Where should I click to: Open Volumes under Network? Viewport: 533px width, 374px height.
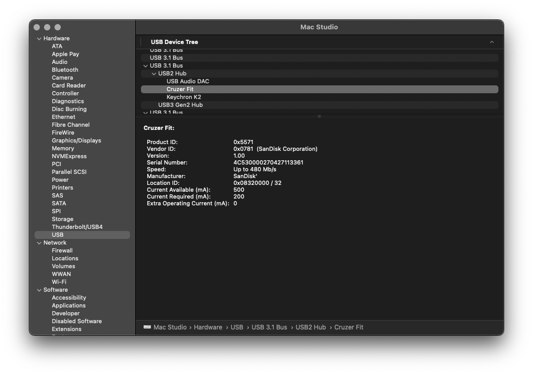(x=63, y=266)
